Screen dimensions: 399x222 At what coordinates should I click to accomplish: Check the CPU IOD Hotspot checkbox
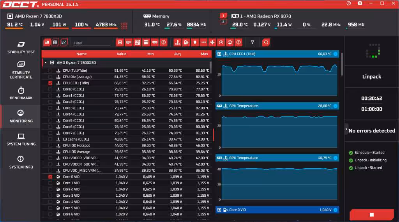(50, 145)
